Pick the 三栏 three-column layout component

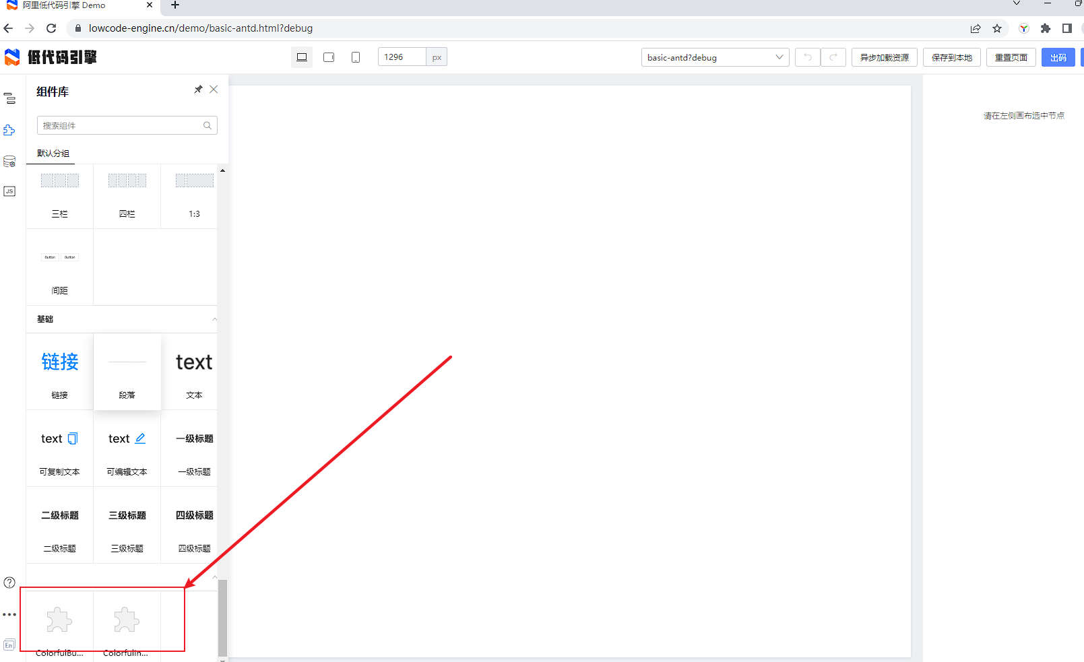coord(60,196)
